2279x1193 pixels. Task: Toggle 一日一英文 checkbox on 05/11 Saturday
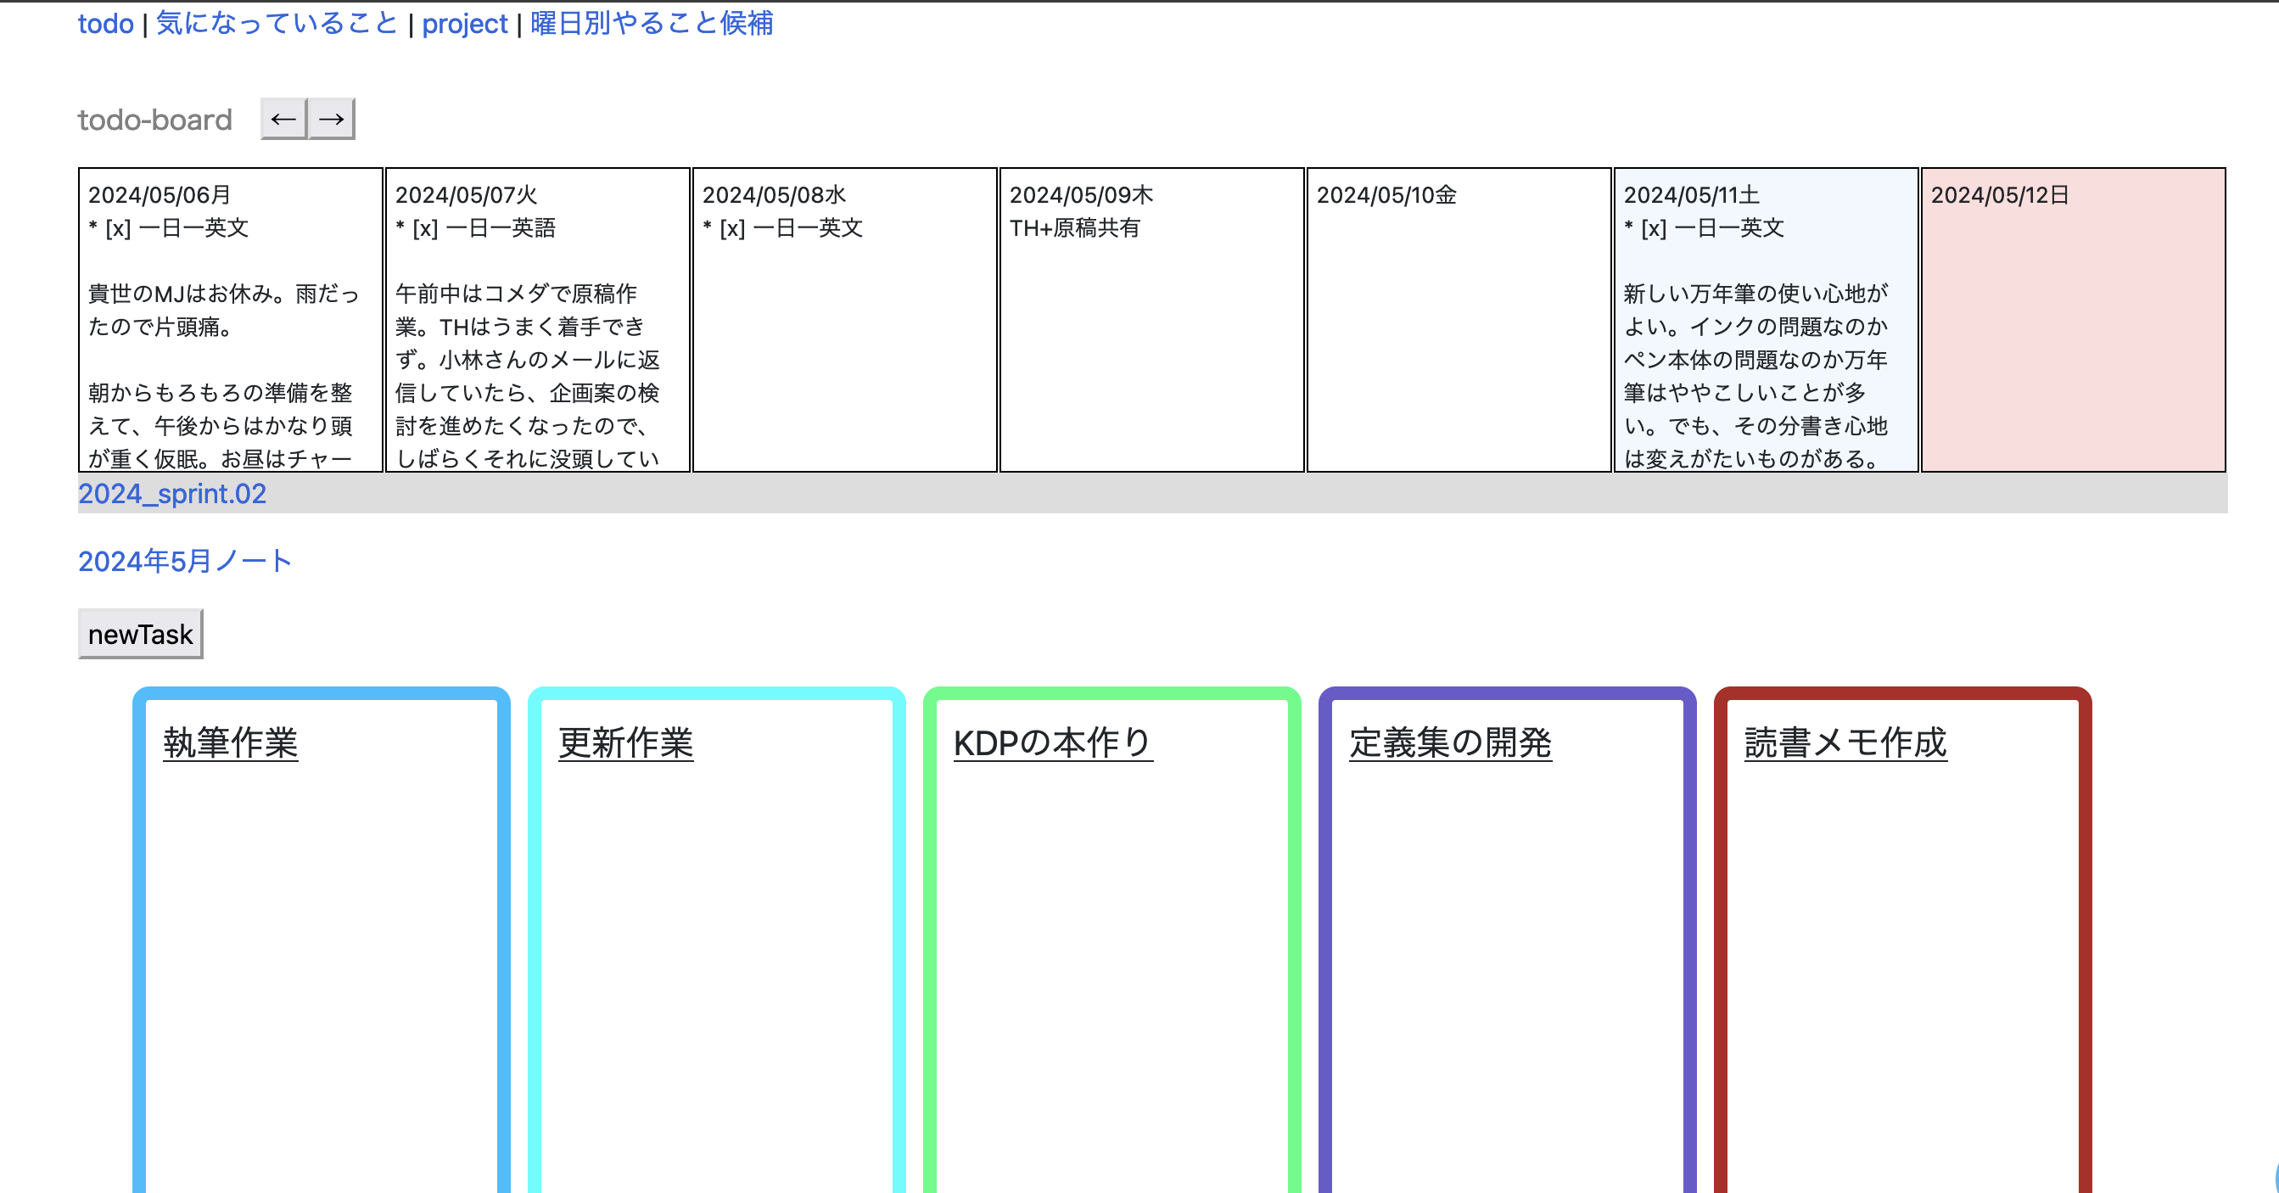tap(1654, 228)
